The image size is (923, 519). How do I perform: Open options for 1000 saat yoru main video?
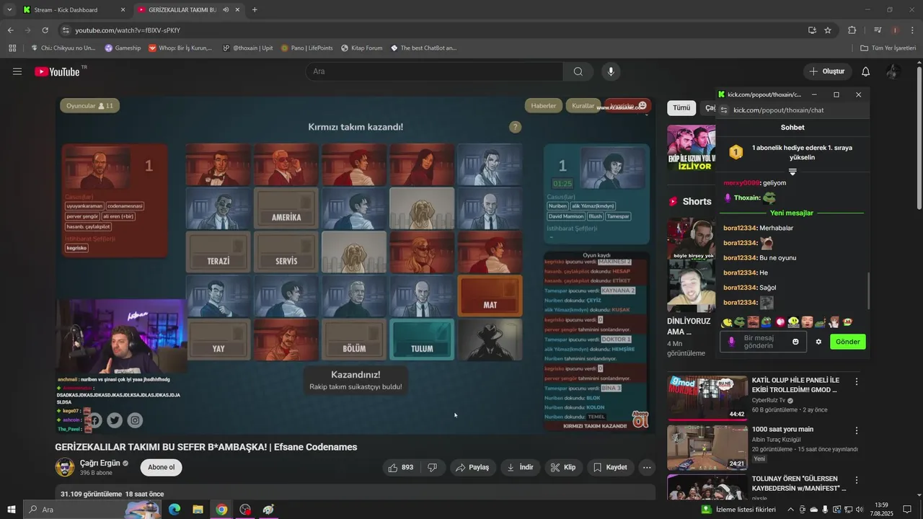pyautogui.click(x=857, y=430)
